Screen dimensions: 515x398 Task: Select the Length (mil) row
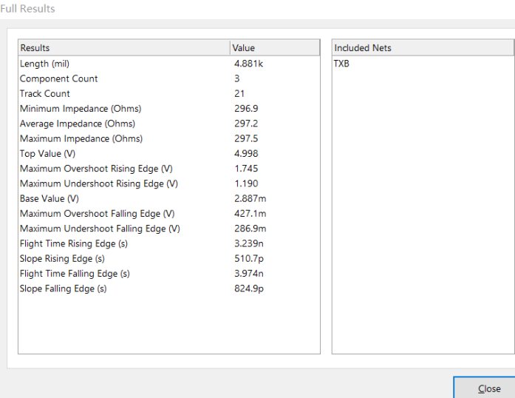169,64
